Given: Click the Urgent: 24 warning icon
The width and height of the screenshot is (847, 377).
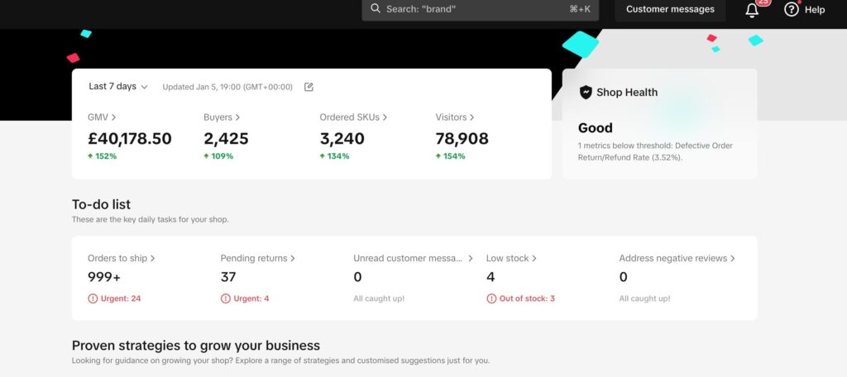Looking at the screenshot, I should pyautogui.click(x=93, y=298).
